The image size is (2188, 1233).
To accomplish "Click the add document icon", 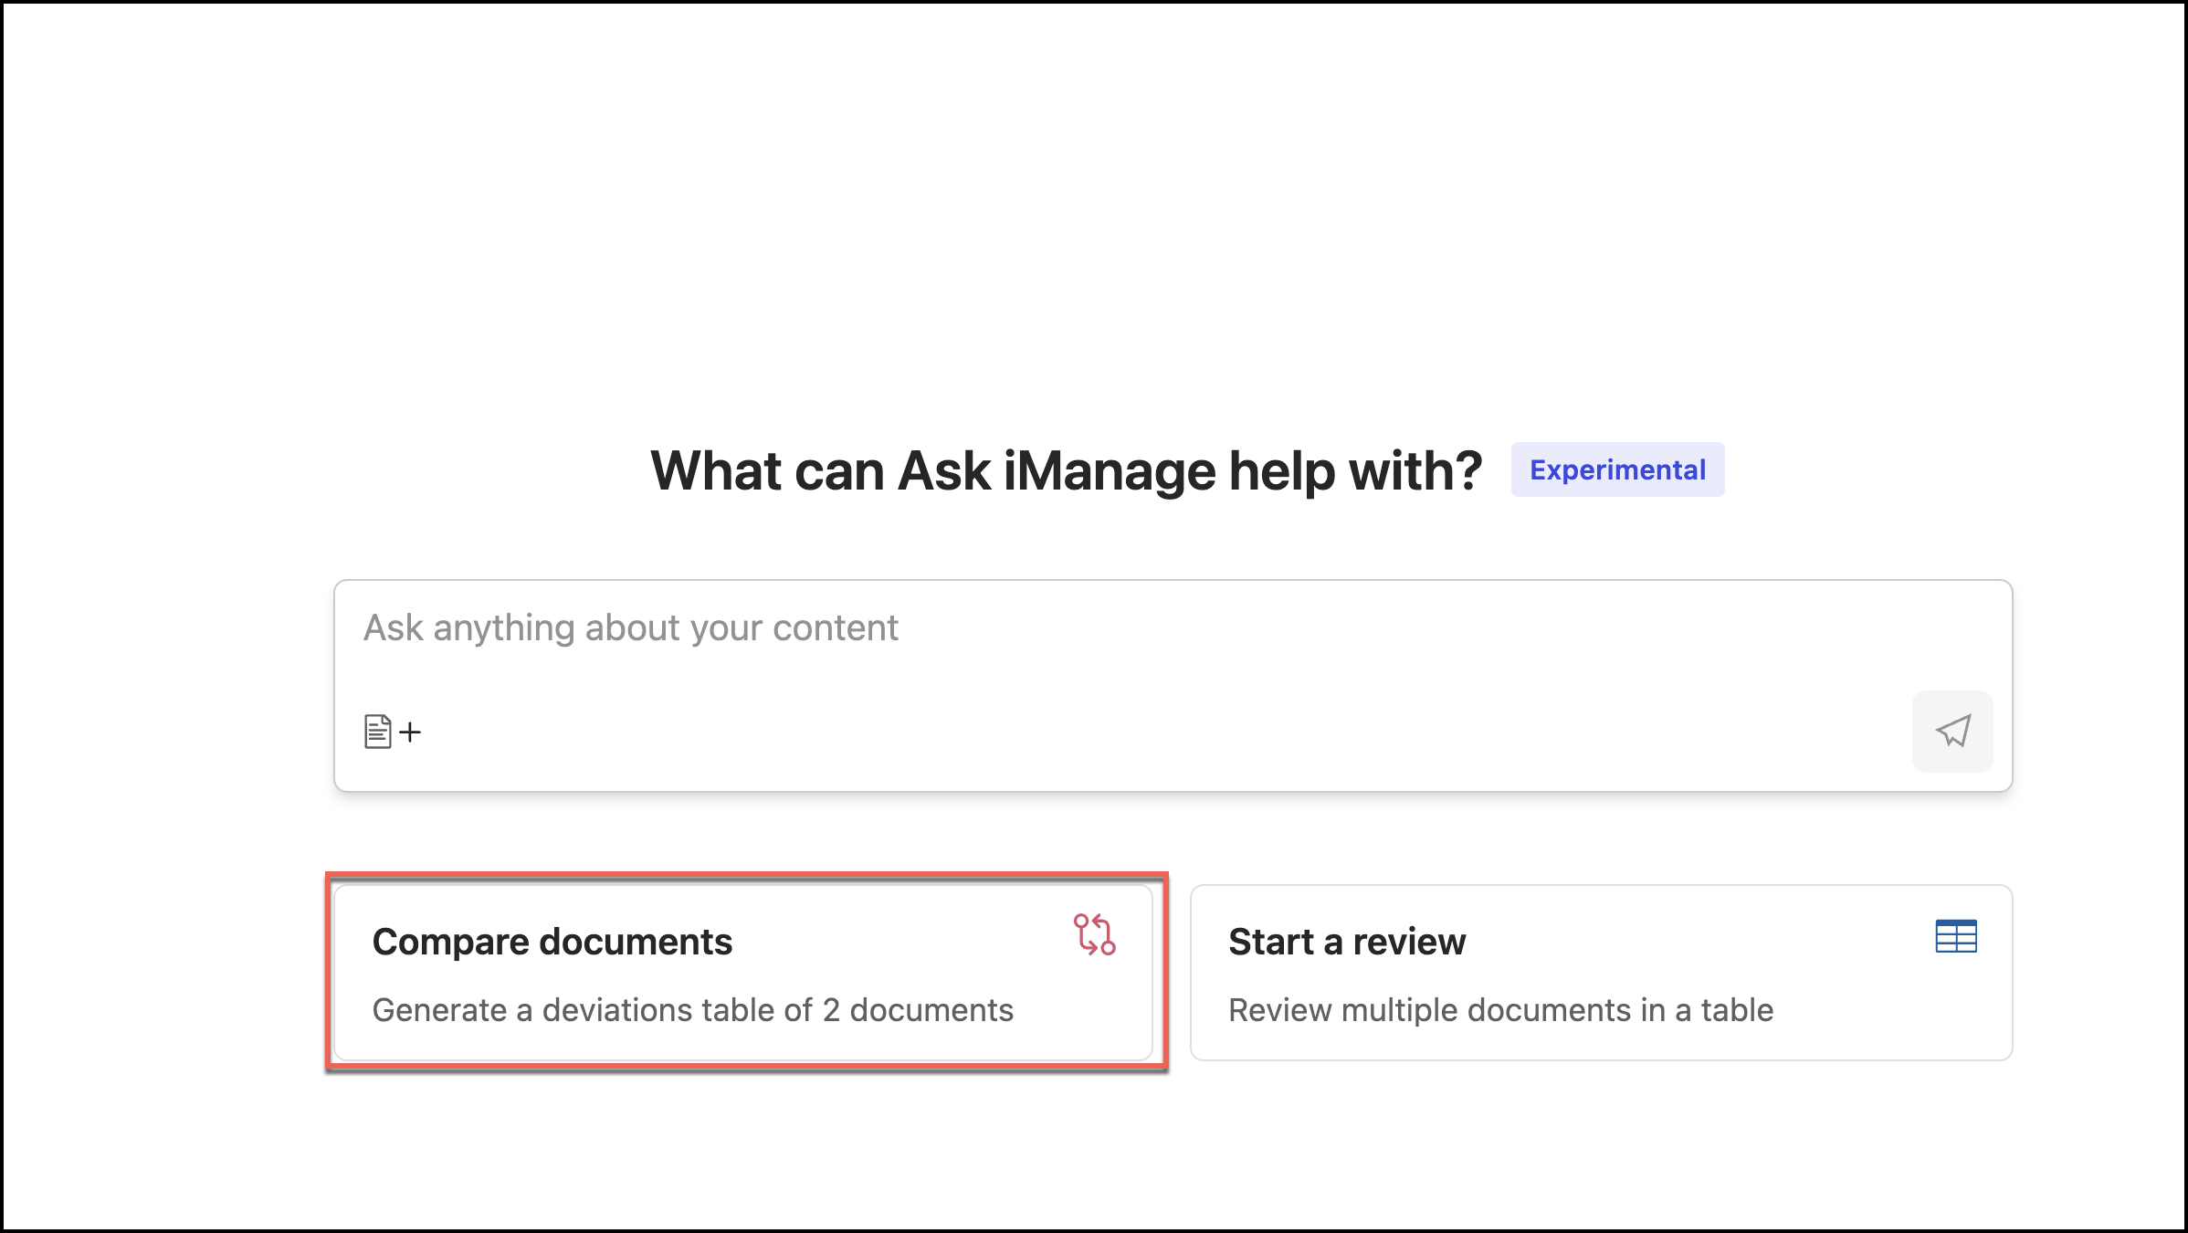I will (x=377, y=732).
